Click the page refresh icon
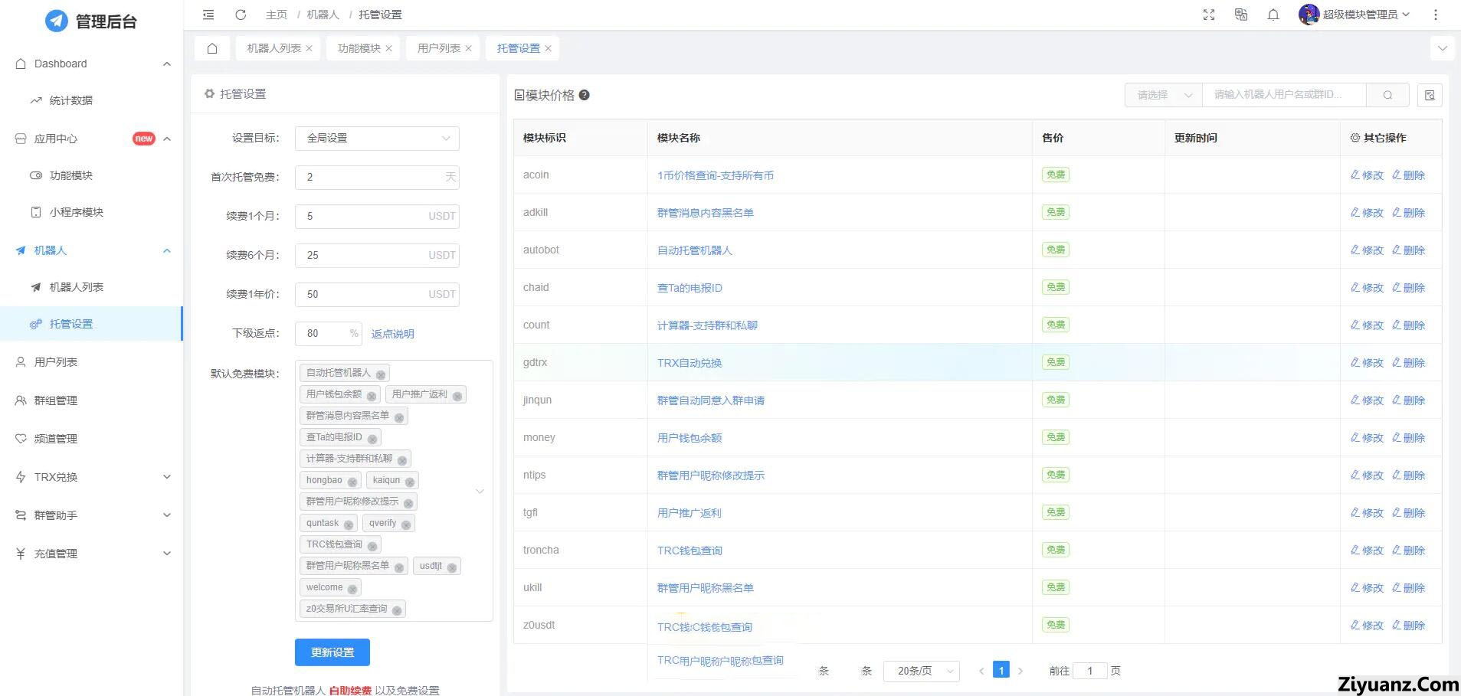 (241, 15)
